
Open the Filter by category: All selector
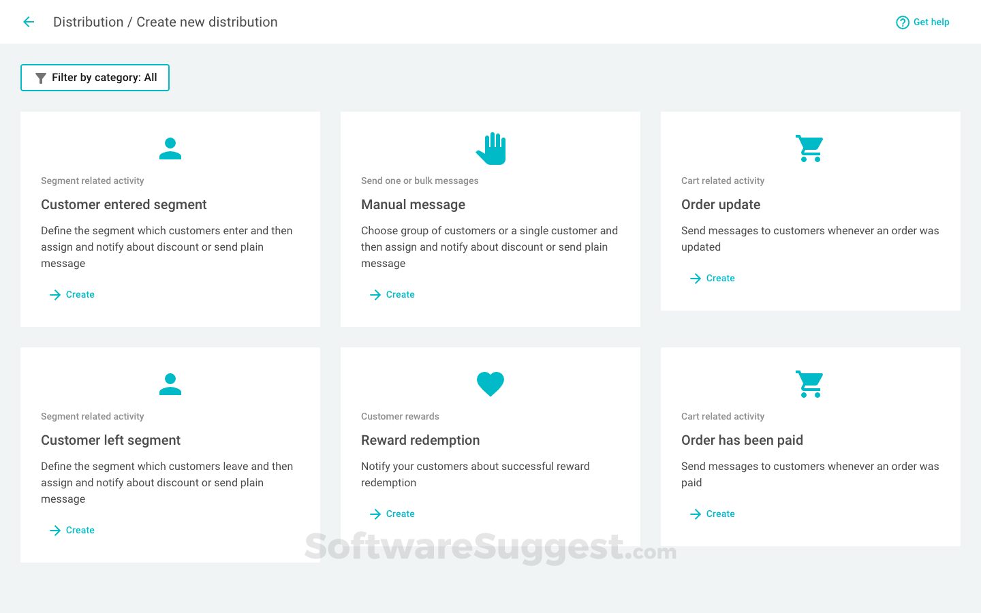coord(95,77)
